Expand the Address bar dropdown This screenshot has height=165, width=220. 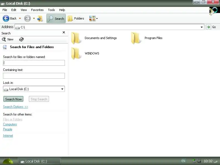[202, 27]
